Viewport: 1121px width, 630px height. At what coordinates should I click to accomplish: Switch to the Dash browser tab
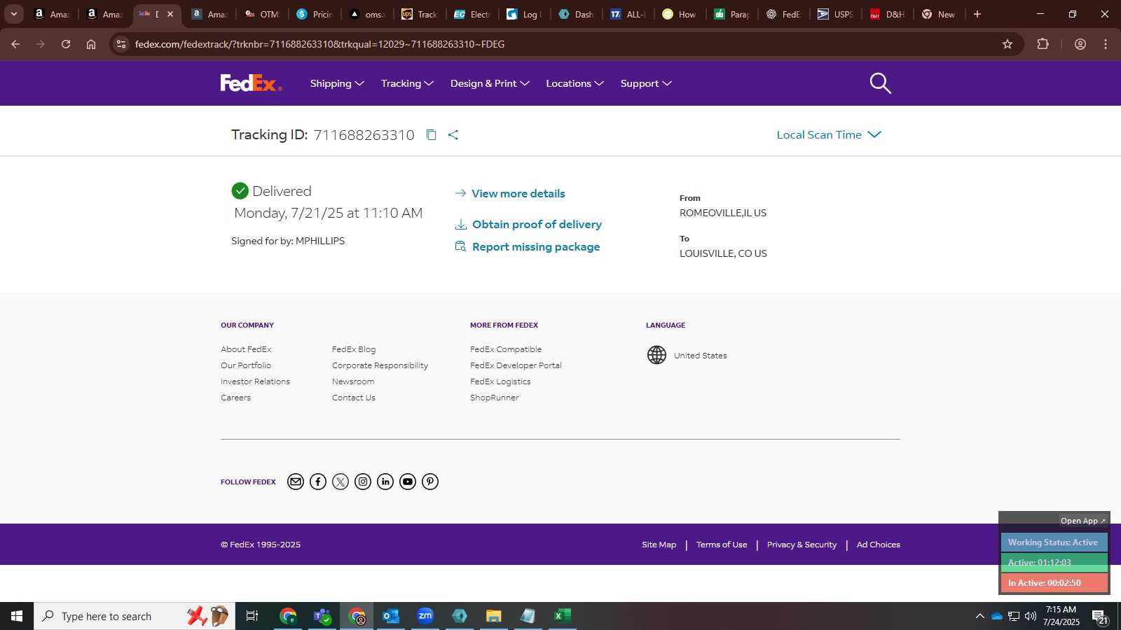pyautogui.click(x=577, y=14)
